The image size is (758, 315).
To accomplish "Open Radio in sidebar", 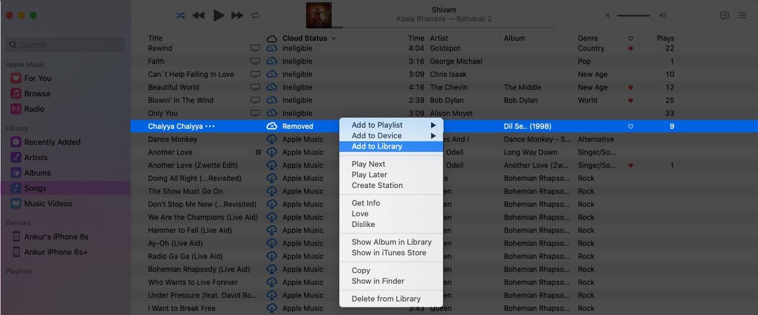I will click(34, 109).
